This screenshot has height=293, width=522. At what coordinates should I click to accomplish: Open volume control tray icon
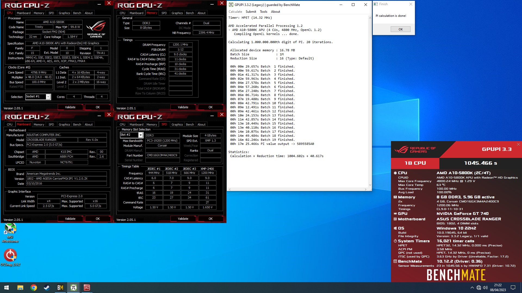point(485,288)
